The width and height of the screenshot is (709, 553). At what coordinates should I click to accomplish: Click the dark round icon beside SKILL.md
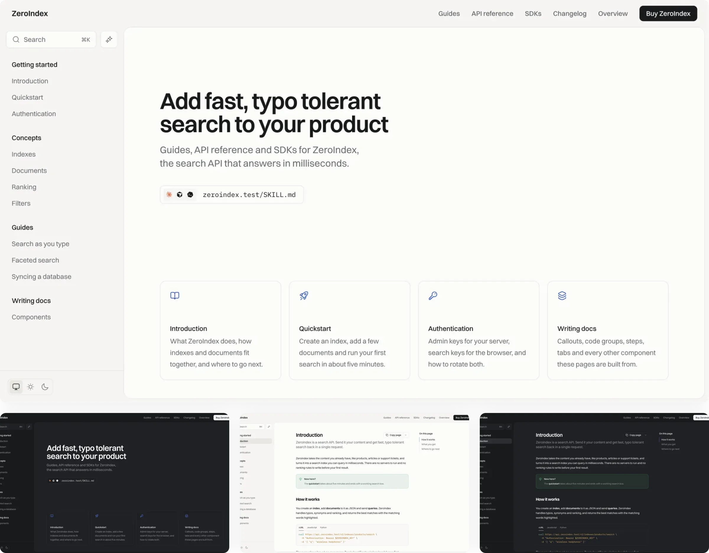[190, 194]
